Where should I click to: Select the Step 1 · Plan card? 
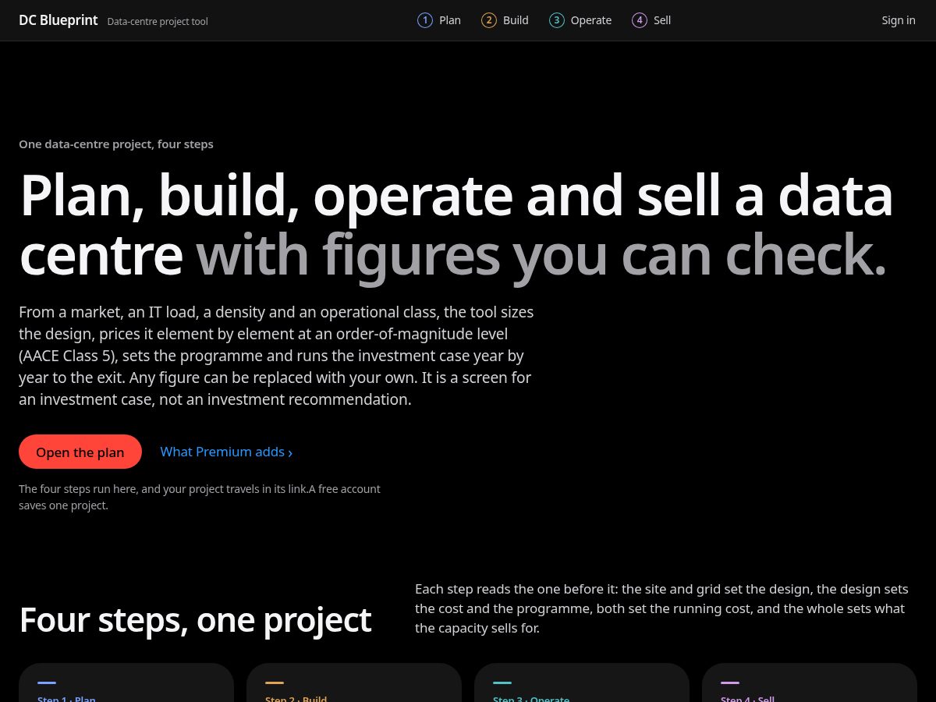(x=126, y=682)
